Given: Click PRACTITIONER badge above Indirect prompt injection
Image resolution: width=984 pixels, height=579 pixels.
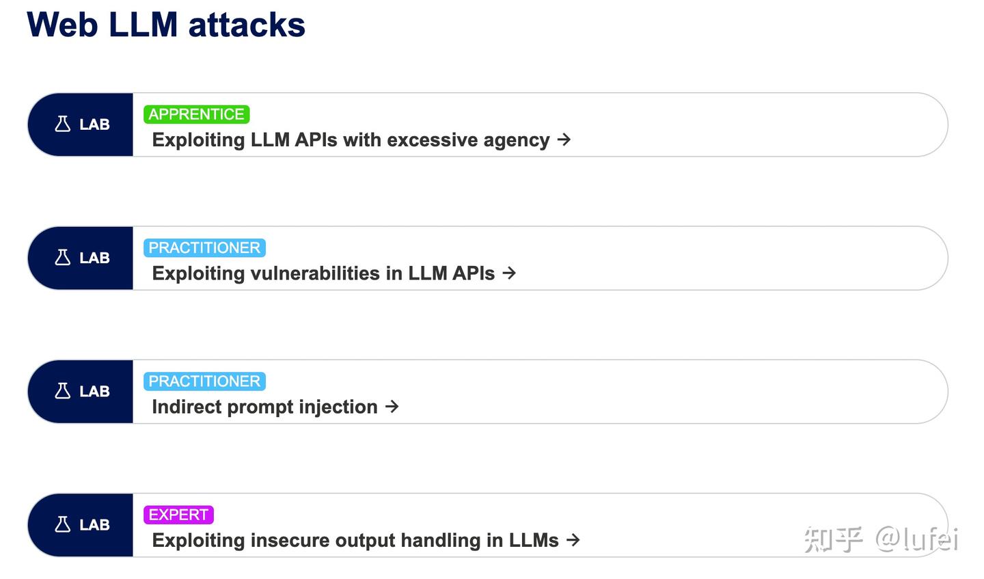Looking at the screenshot, I should [204, 381].
